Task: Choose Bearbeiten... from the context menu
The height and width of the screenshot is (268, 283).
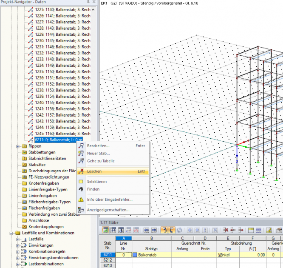Action: (x=113, y=146)
